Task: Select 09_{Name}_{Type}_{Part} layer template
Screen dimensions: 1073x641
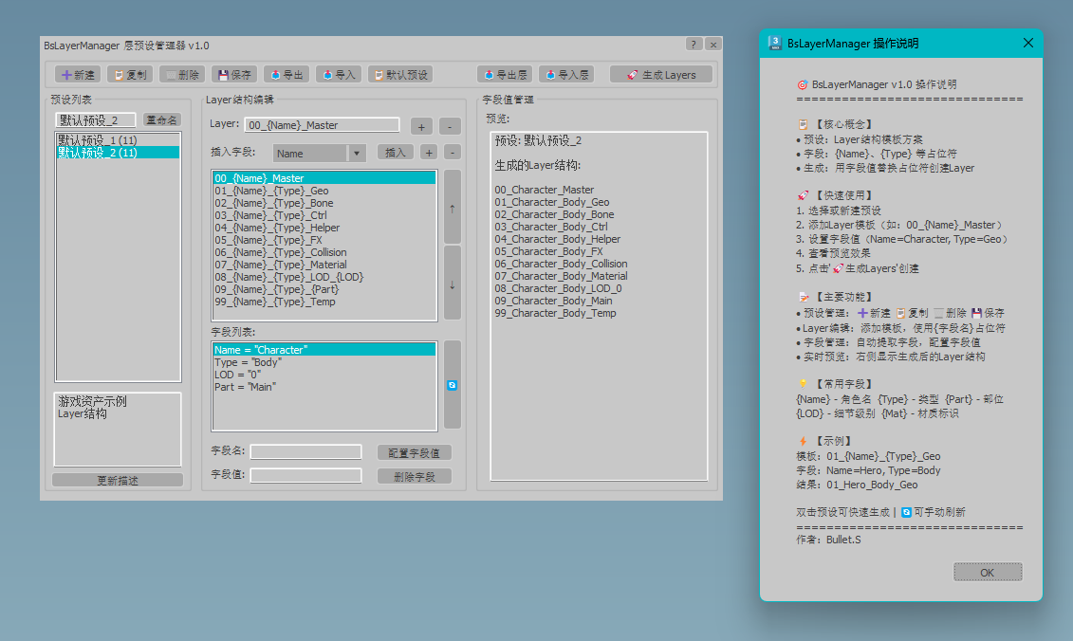Action: click(x=324, y=289)
